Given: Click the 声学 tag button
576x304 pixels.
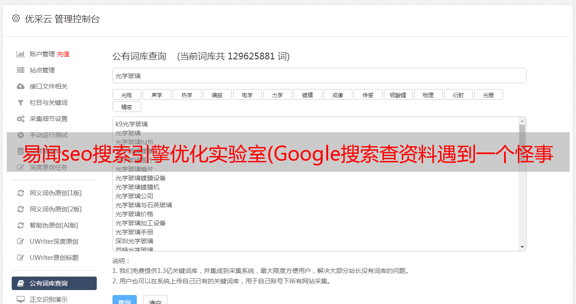Looking at the screenshot, I should pyautogui.click(x=157, y=94).
